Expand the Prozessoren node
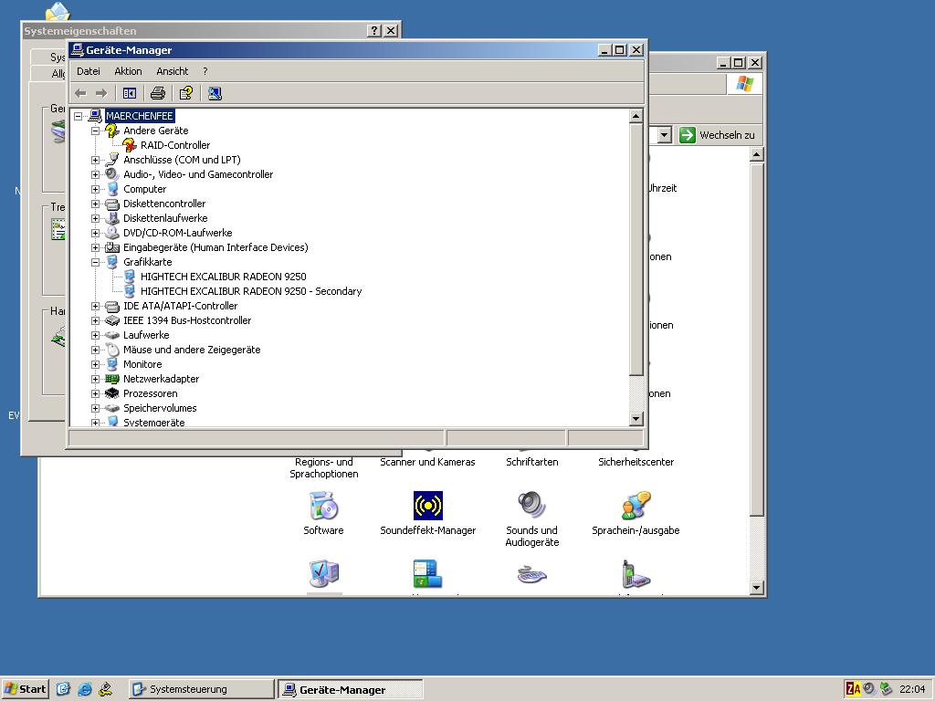The image size is (935, 701). point(95,393)
